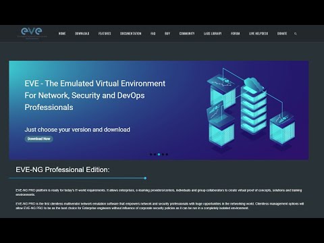Click the isometric server illustration in banner
The height and width of the screenshot is (243, 324).
tap(251, 109)
